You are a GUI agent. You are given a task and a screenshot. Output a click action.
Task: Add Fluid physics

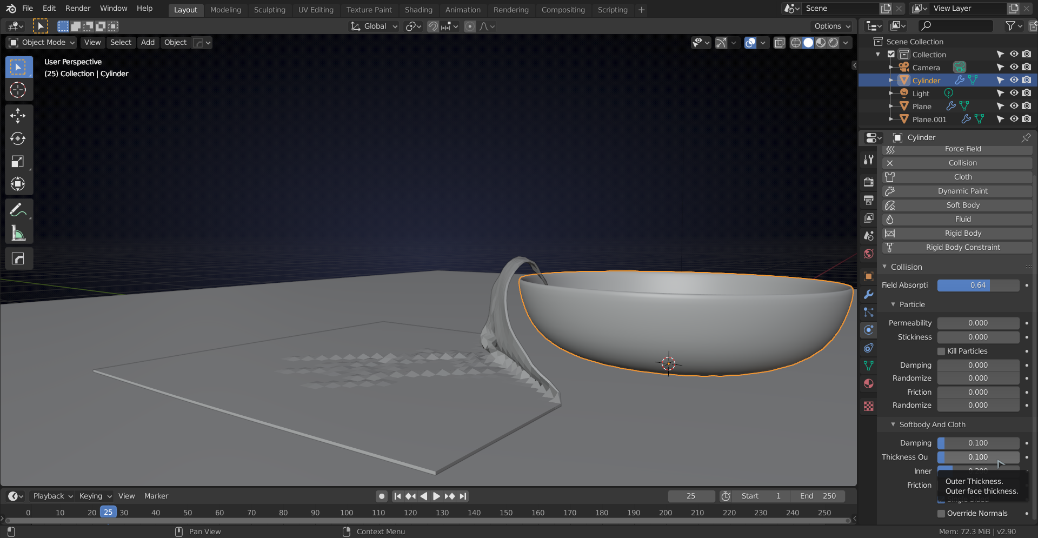[957, 220]
